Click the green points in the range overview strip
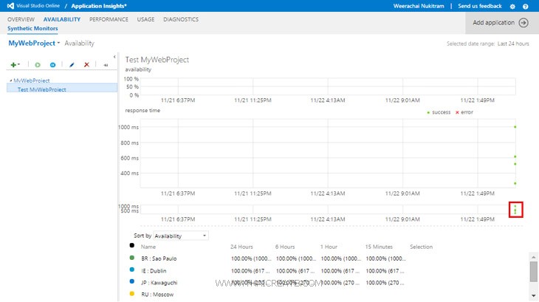The image size is (539, 302). pos(515,210)
